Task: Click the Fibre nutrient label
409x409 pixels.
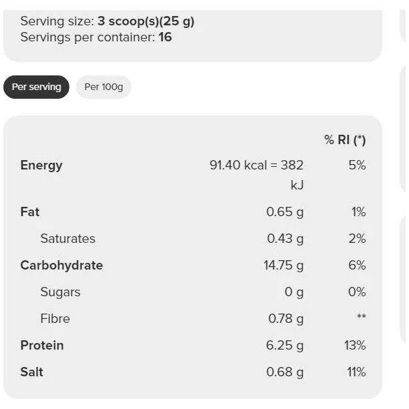Action: [x=55, y=319]
